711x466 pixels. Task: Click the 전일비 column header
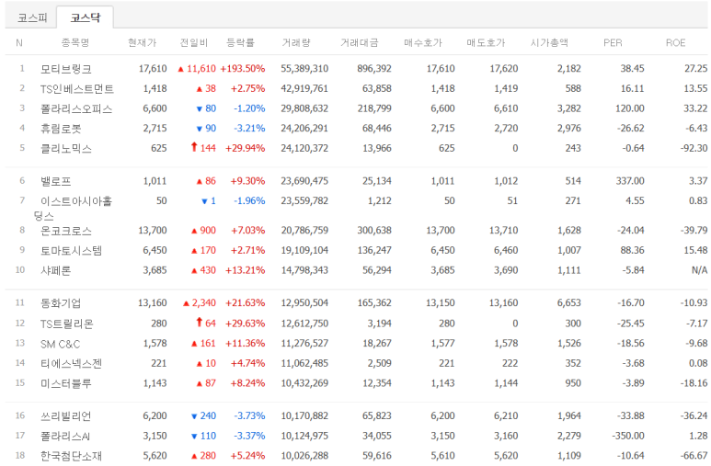click(x=194, y=42)
